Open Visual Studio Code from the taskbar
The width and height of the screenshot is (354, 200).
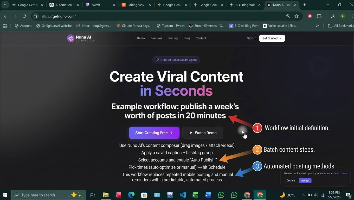click(x=183, y=195)
